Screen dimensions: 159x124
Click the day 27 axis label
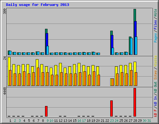click(130, 121)
